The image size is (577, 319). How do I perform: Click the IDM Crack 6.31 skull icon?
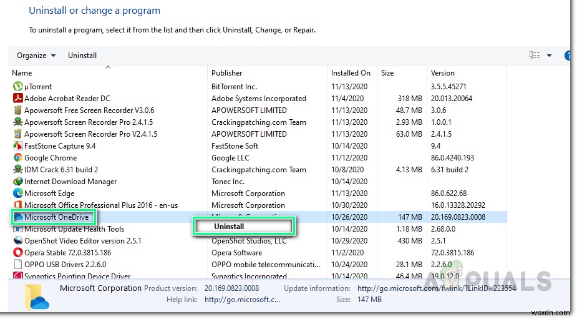tap(17, 169)
